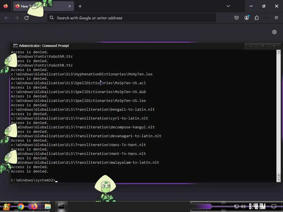Launch Google Chrome from the taskbar

coord(20,206)
